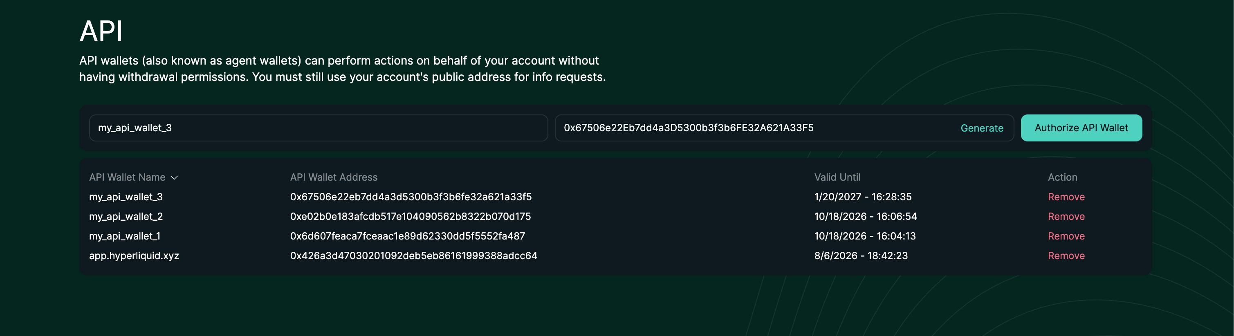Remove the my_api_wallet_1 wallet
Viewport: 1234px width, 336px height.
click(x=1066, y=236)
